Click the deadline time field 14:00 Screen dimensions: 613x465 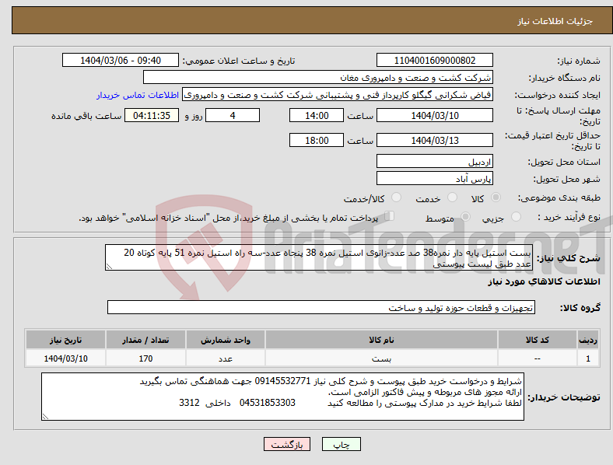pyautogui.click(x=317, y=115)
